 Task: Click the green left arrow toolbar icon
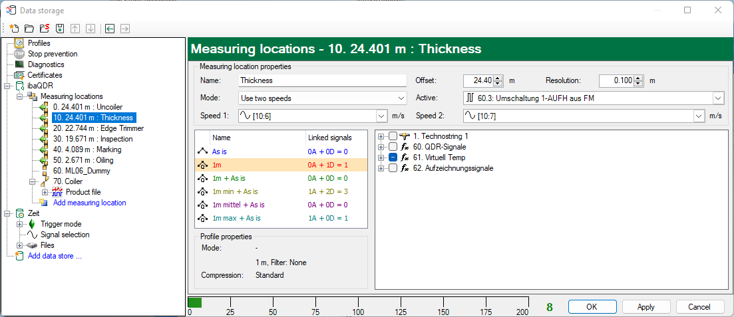(x=110, y=29)
